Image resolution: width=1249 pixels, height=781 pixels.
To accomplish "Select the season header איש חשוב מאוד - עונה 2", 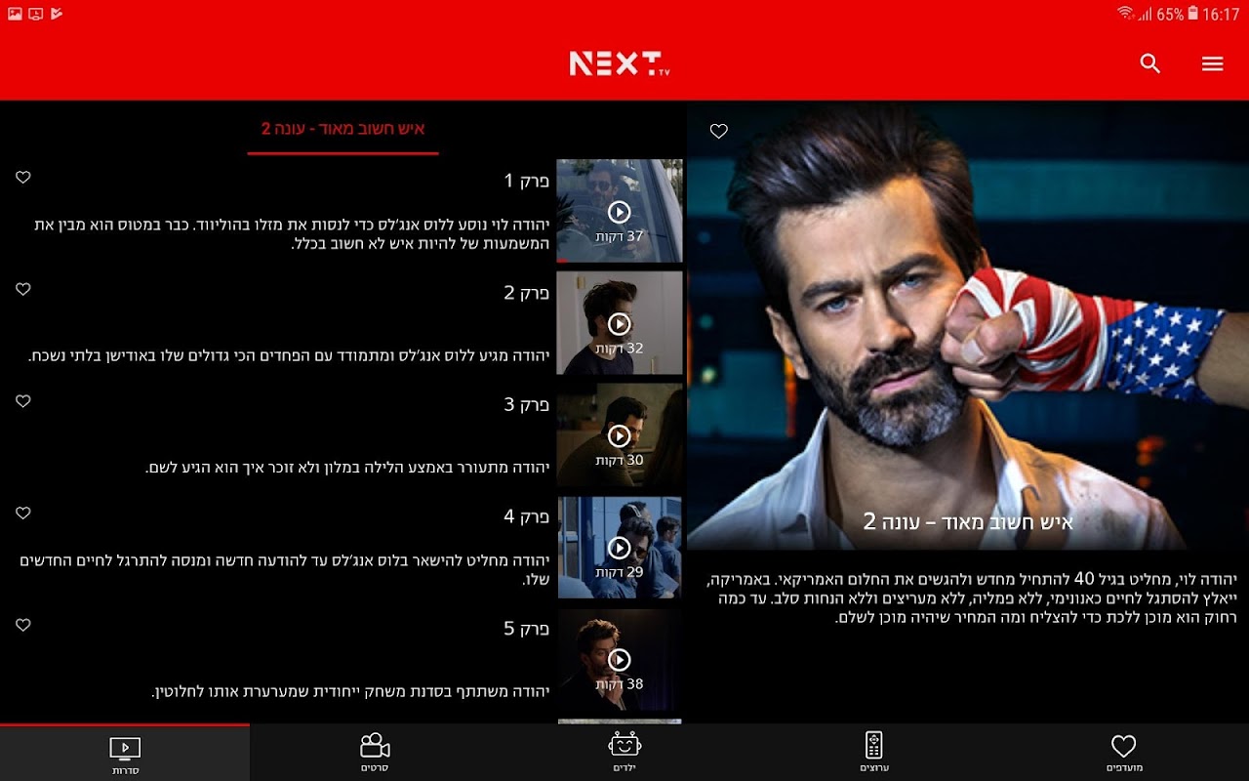I will [x=342, y=128].
